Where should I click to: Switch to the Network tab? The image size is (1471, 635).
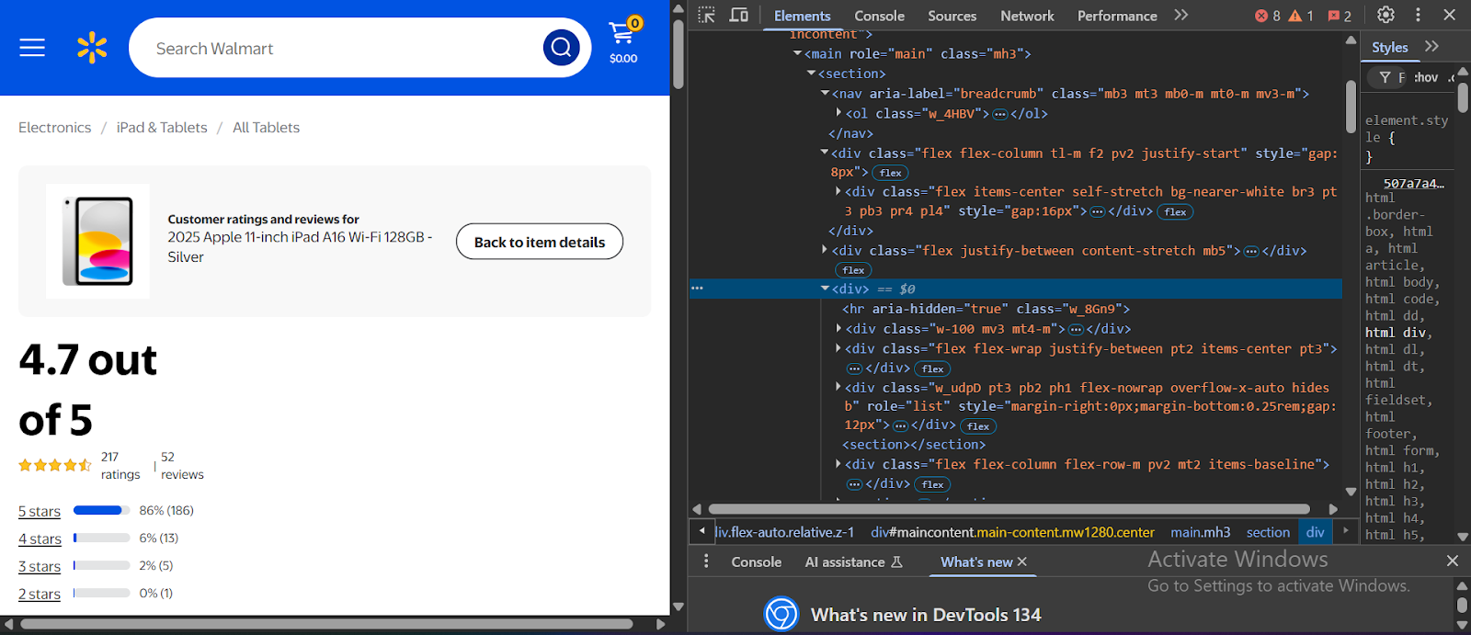coord(1027,16)
